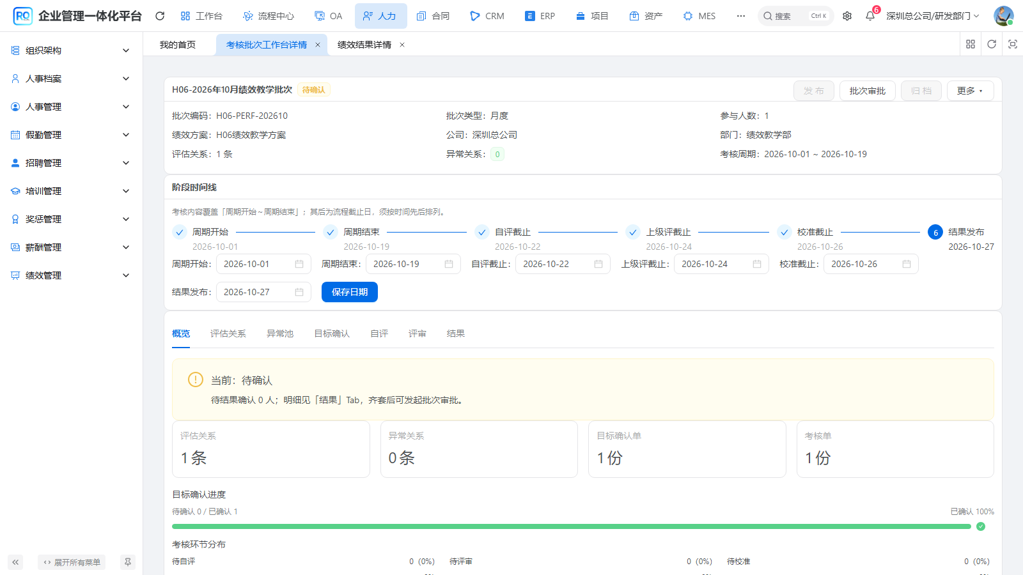1023x575 pixels.
Task: Open calendar for 上级评截止 date
Action: coord(757,264)
